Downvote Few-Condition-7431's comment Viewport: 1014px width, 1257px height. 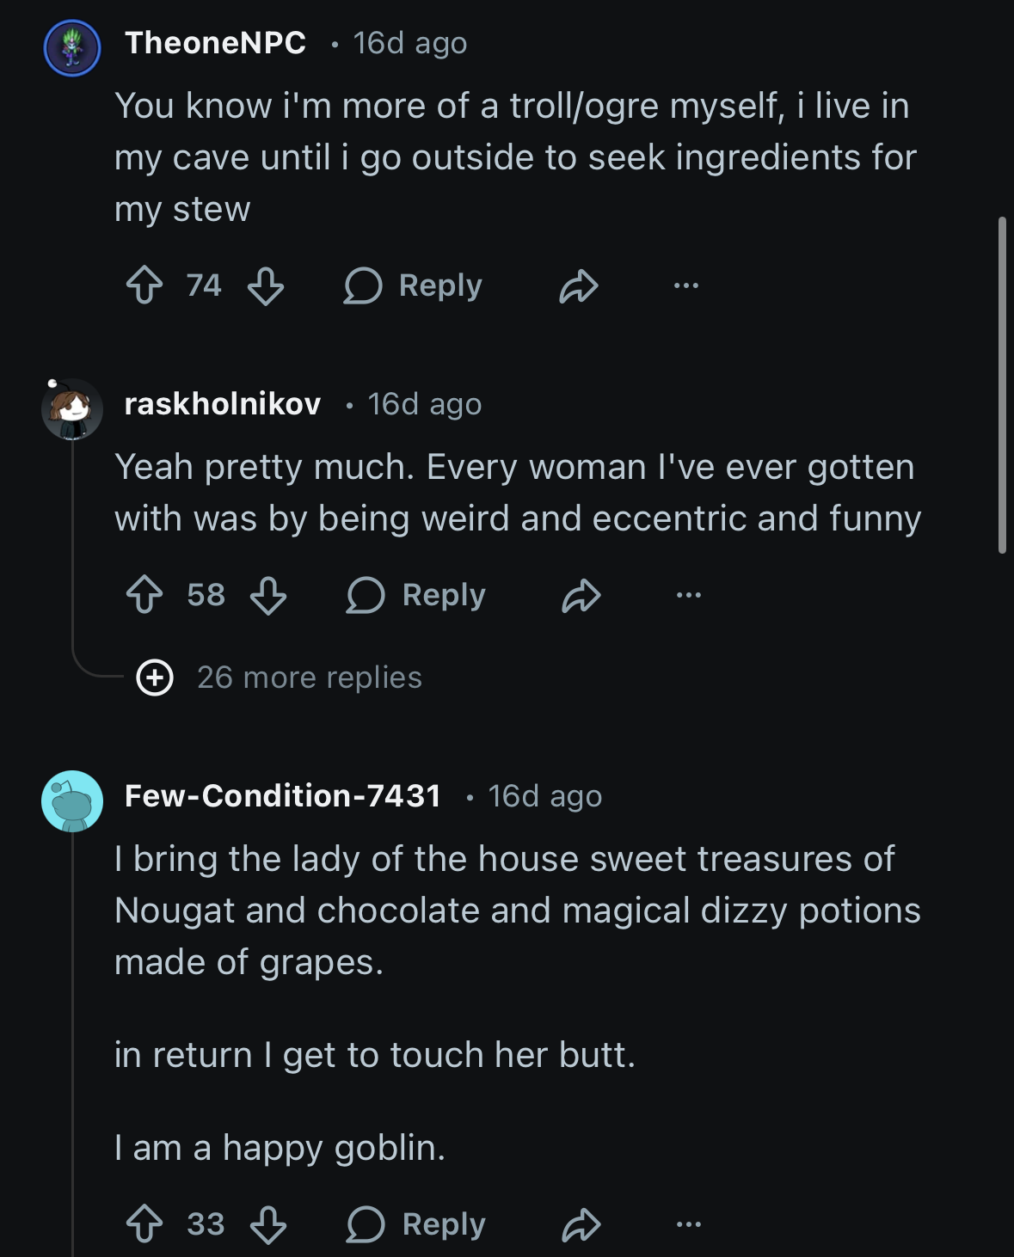point(268,1224)
